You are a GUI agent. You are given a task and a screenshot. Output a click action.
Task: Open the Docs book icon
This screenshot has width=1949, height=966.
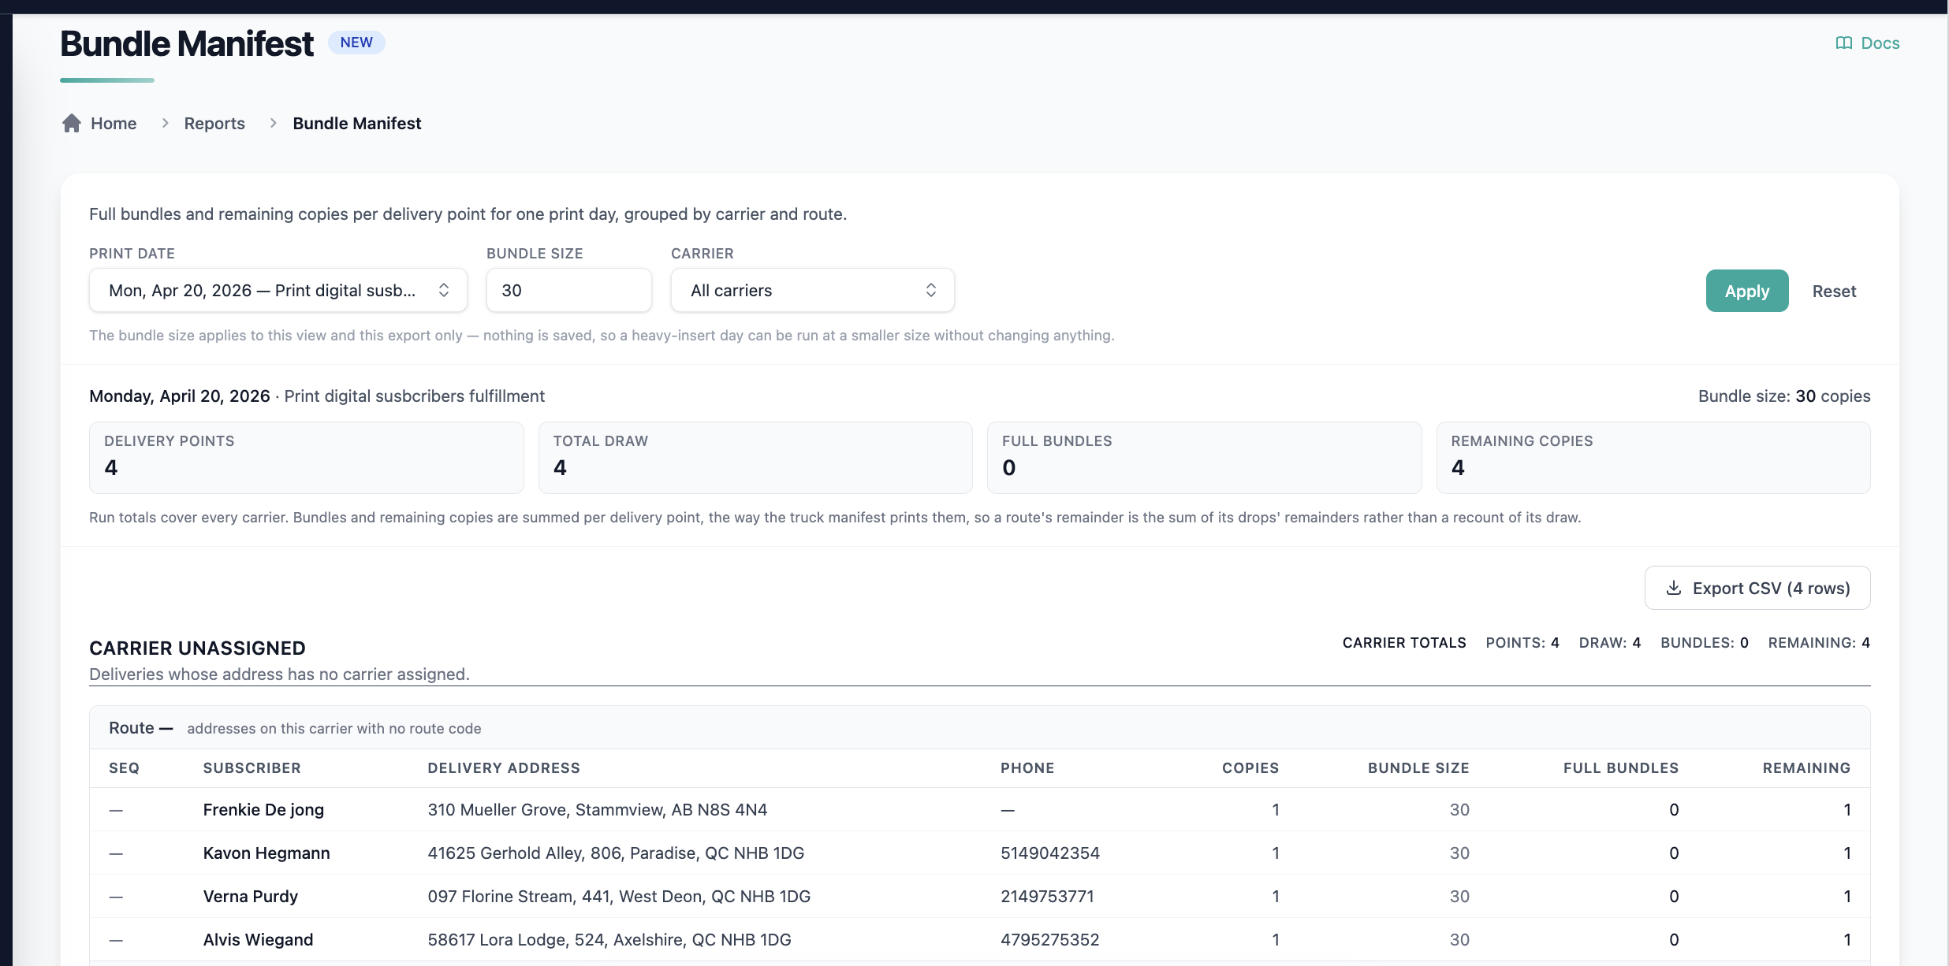pyautogui.click(x=1843, y=43)
